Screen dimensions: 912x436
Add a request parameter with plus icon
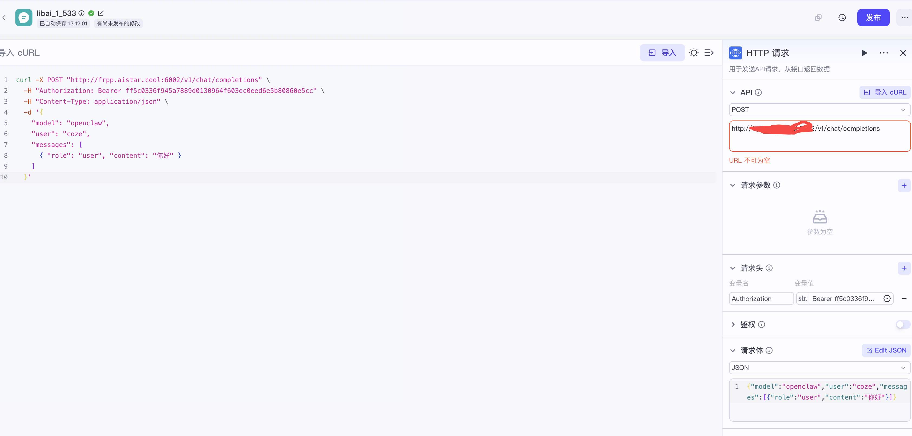coord(904,186)
